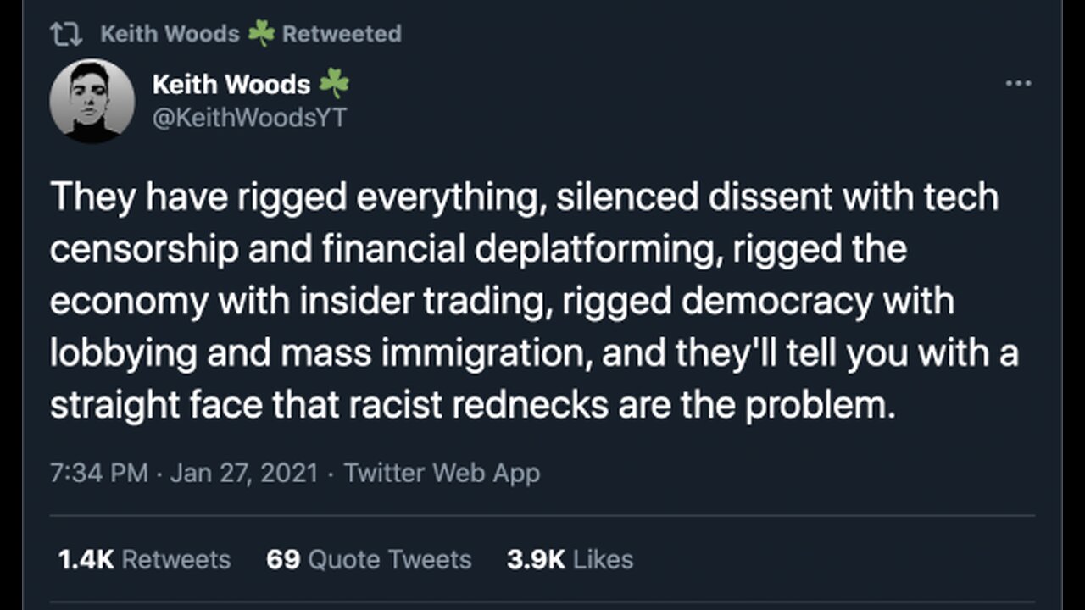Open the bold Keith Woods display name
The height and width of the screenshot is (610, 1085).
[231, 84]
